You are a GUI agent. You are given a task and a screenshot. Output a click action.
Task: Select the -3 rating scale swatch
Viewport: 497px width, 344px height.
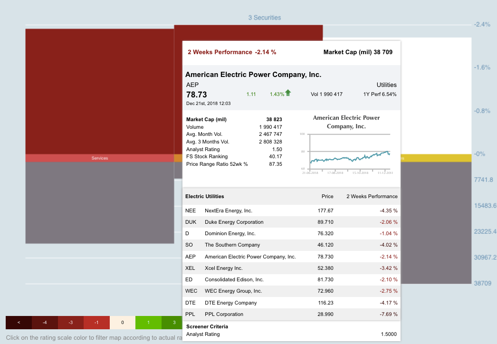[71, 323]
